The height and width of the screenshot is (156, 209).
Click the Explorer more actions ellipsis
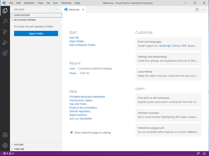pyautogui.click(x=57, y=9)
